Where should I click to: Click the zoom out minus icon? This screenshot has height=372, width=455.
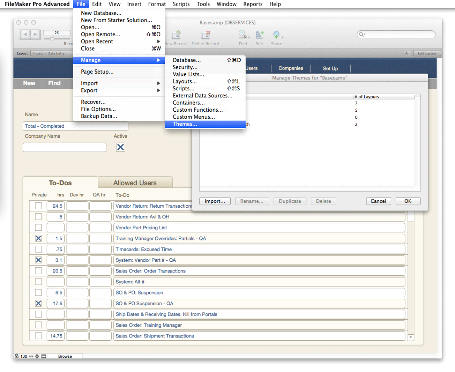31,356
